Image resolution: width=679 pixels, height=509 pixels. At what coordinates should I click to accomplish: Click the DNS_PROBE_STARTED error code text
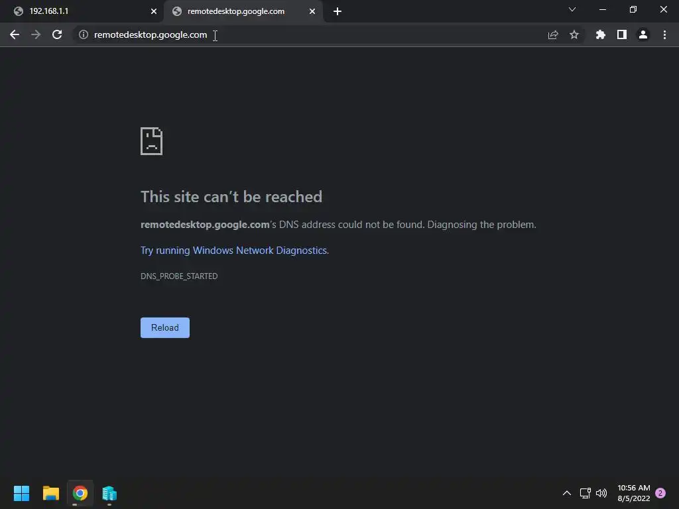coord(179,276)
